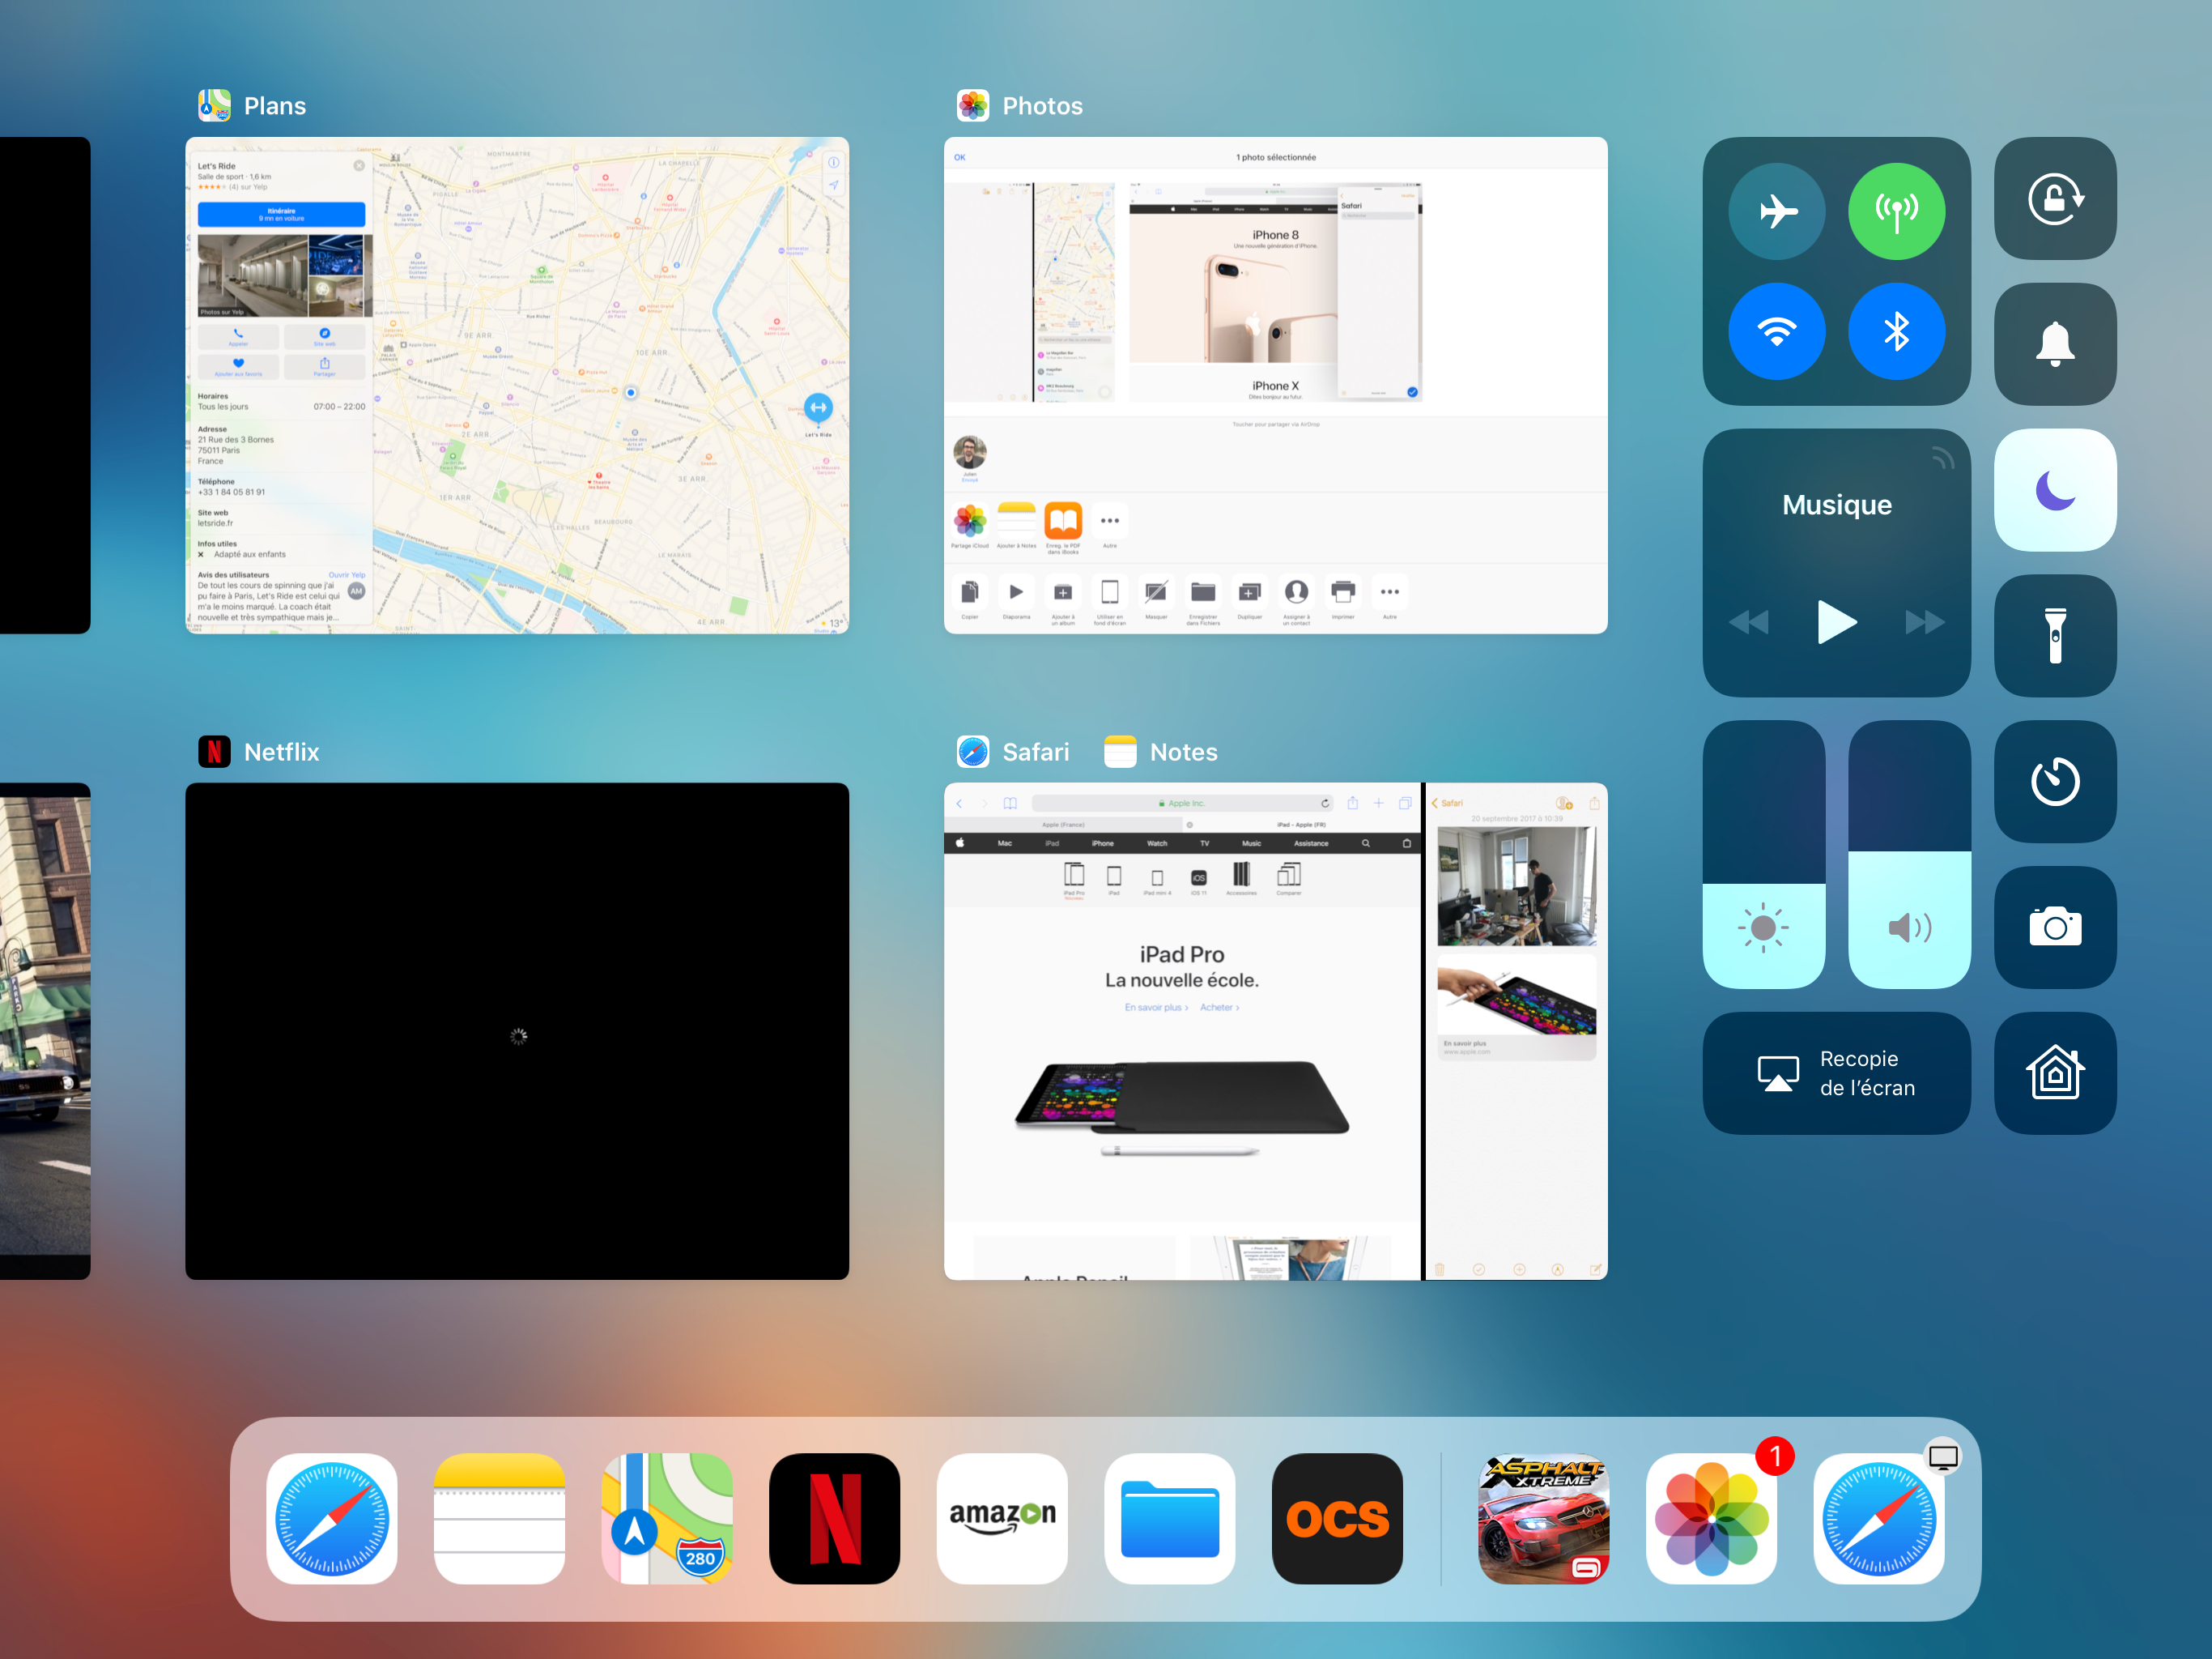The height and width of the screenshot is (1659, 2212).
Task: Toggle cellular data green button
Action: (x=1896, y=211)
